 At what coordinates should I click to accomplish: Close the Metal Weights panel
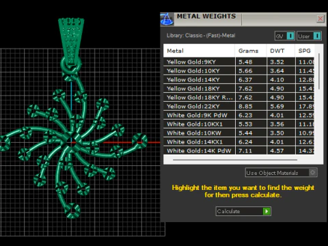coord(320,18)
